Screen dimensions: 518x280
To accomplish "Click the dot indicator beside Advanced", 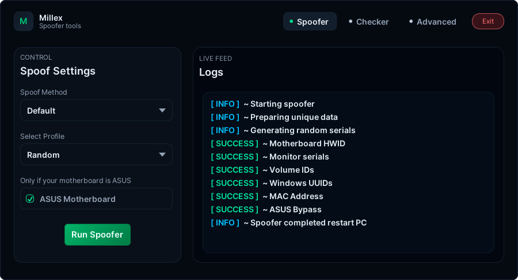I will tap(411, 22).
